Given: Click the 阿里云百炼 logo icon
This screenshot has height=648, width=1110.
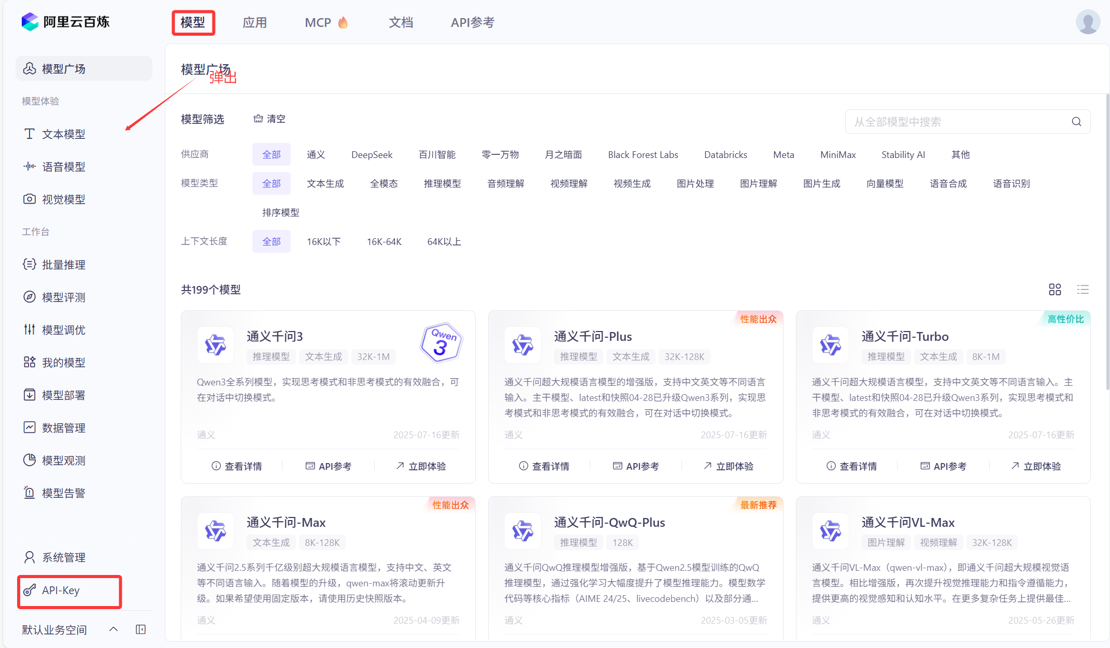Looking at the screenshot, I should coord(30,22).
